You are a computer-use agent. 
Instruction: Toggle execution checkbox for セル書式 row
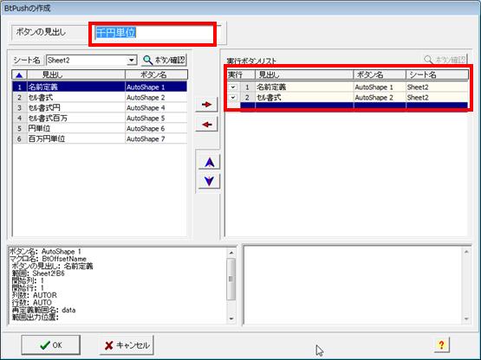point(233,98)
